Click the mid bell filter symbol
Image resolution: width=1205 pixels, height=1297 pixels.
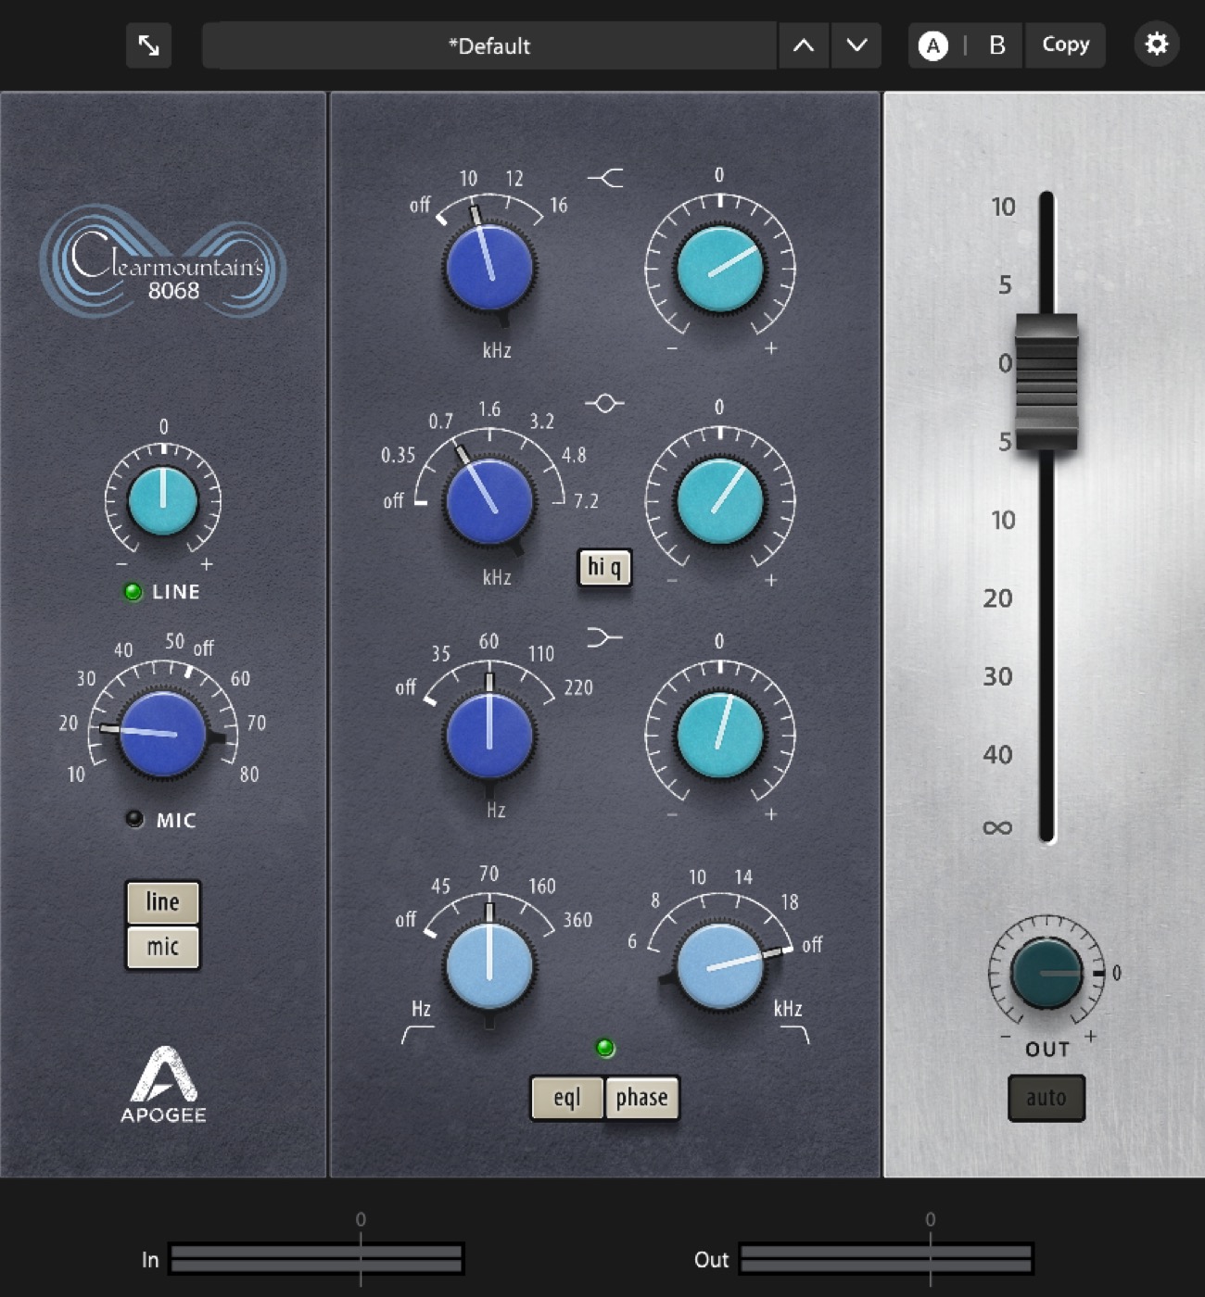coord(604,403)
